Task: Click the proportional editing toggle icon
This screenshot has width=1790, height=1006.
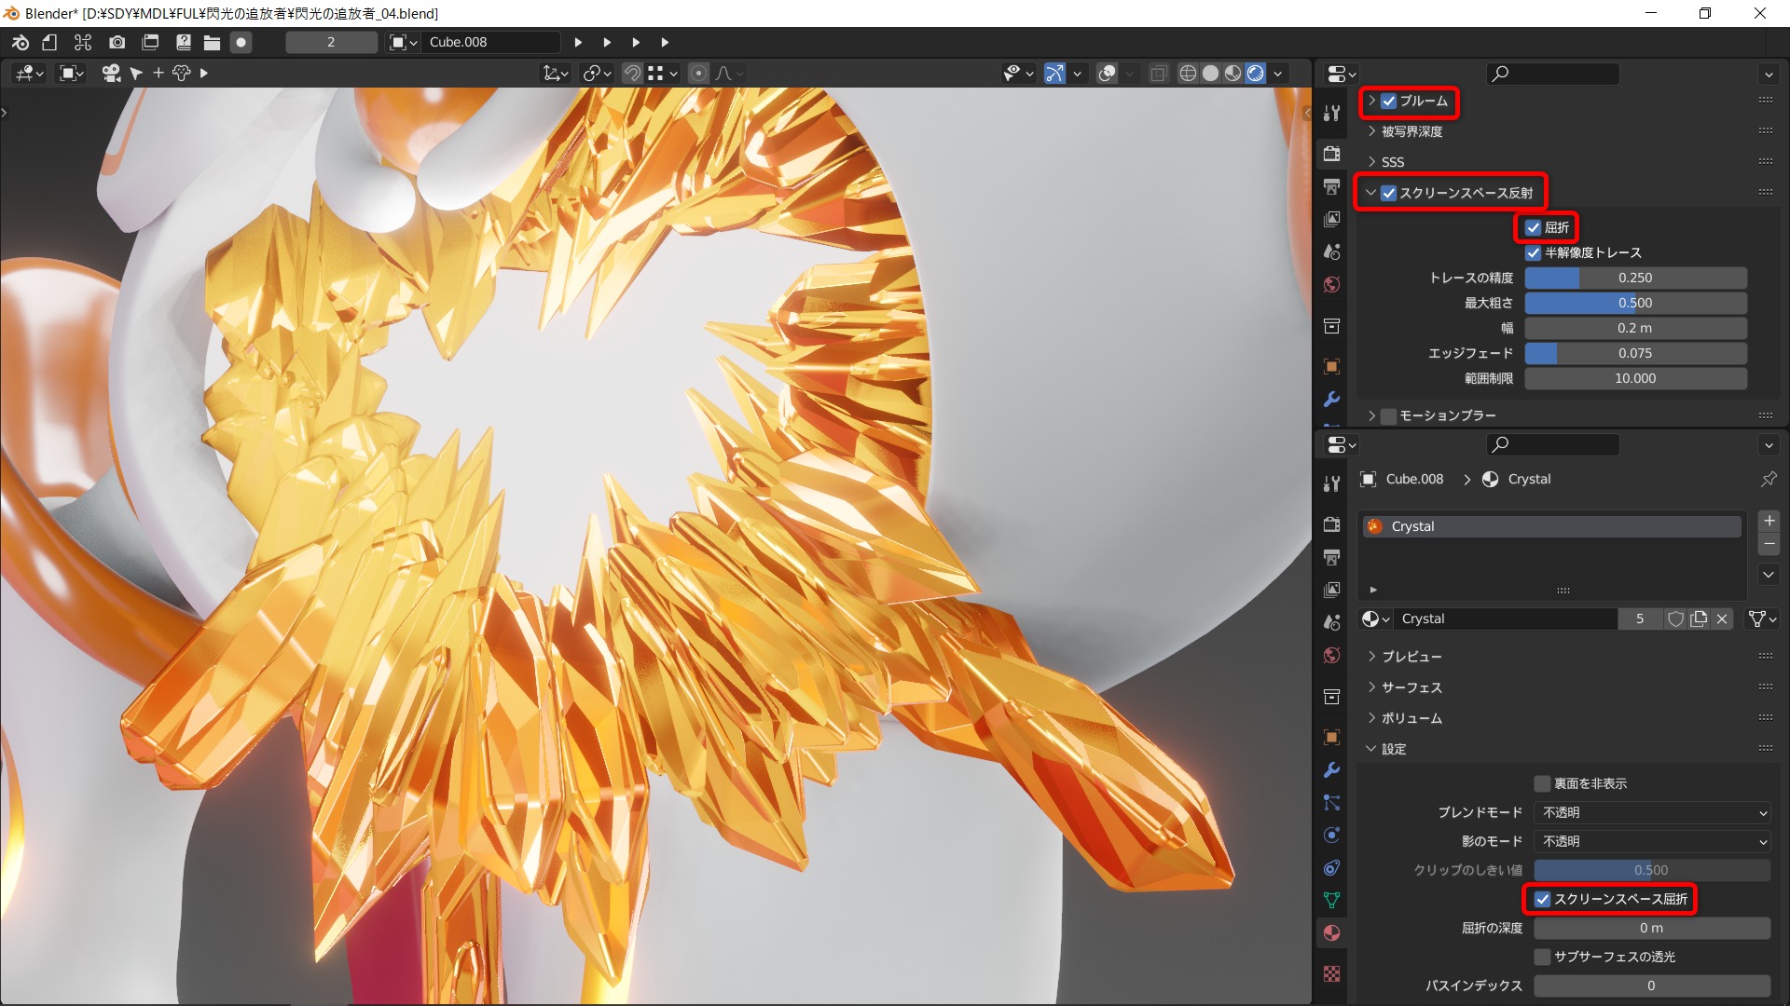Action: 698,73
